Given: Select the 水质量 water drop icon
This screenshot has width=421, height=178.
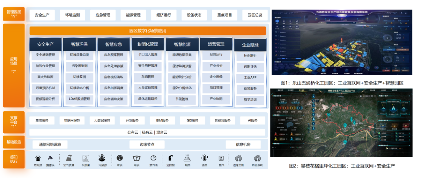Looking at the screenshot, I should [85, 158].
